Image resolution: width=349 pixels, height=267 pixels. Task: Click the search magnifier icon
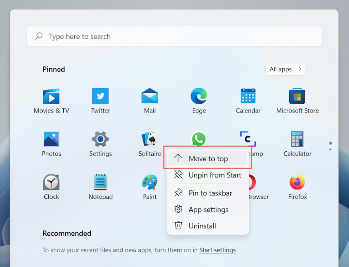point(39,36)
